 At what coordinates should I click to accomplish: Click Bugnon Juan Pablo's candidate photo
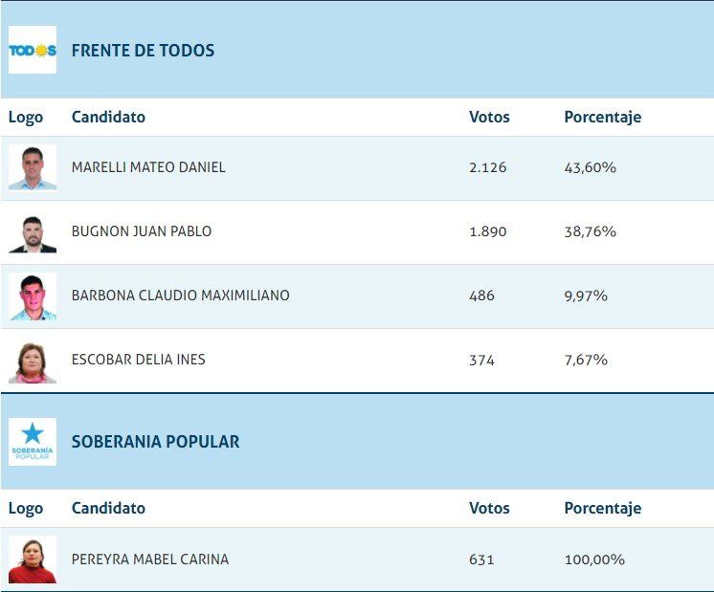point(33,232)
